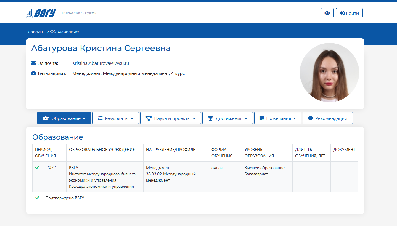Click the envelope icon beside Эл.почта
Image resolution: width=397 pixels, height=226 pixels.
[x=33, y=63]
